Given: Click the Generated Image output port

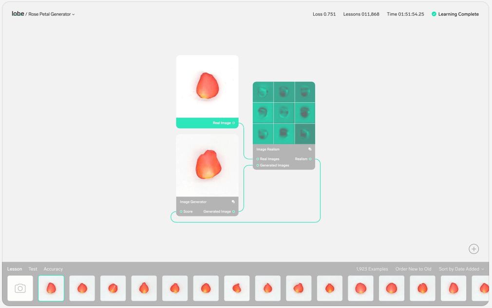Looking at the screenshot, I should (x=233, y=212).
